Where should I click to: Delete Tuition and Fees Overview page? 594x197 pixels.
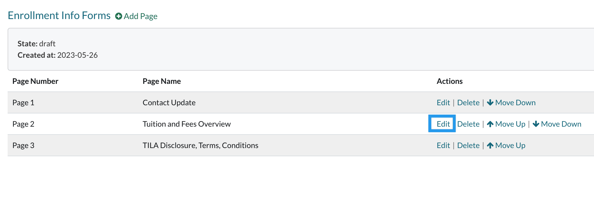tap(468, 124)
